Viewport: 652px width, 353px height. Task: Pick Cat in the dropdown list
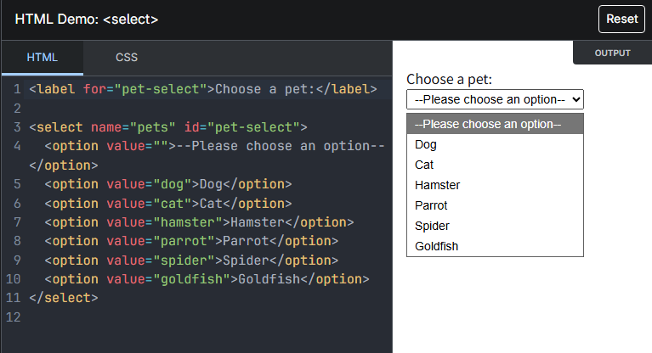(x=424, y=165)
